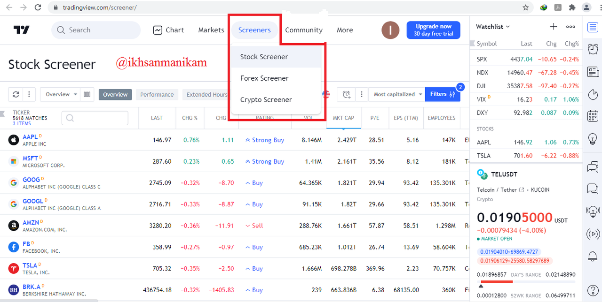Open Watchlist three-dot options menu
The height and width of the screenshot is (302, 602).
tap(570, 27)
